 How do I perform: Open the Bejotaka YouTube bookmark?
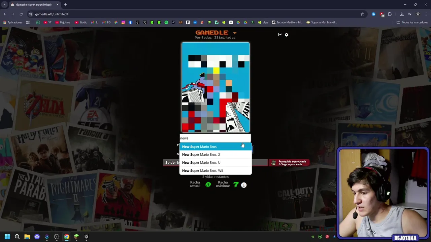click(63, 23)
